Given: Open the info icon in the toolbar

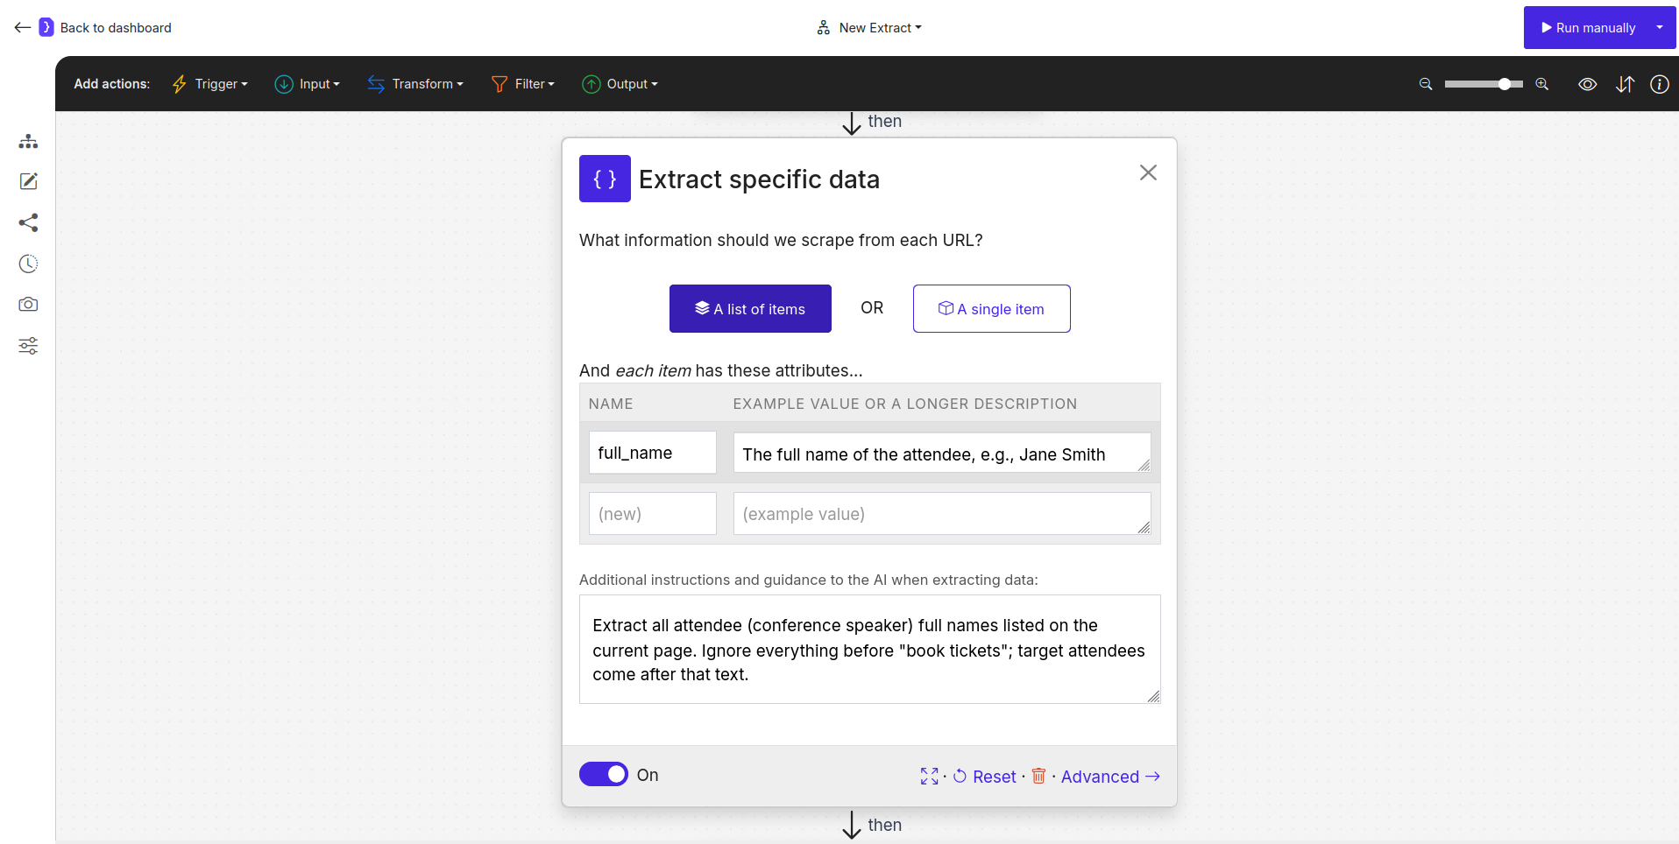Looking at the screenshot, I should coord(1660,84).
